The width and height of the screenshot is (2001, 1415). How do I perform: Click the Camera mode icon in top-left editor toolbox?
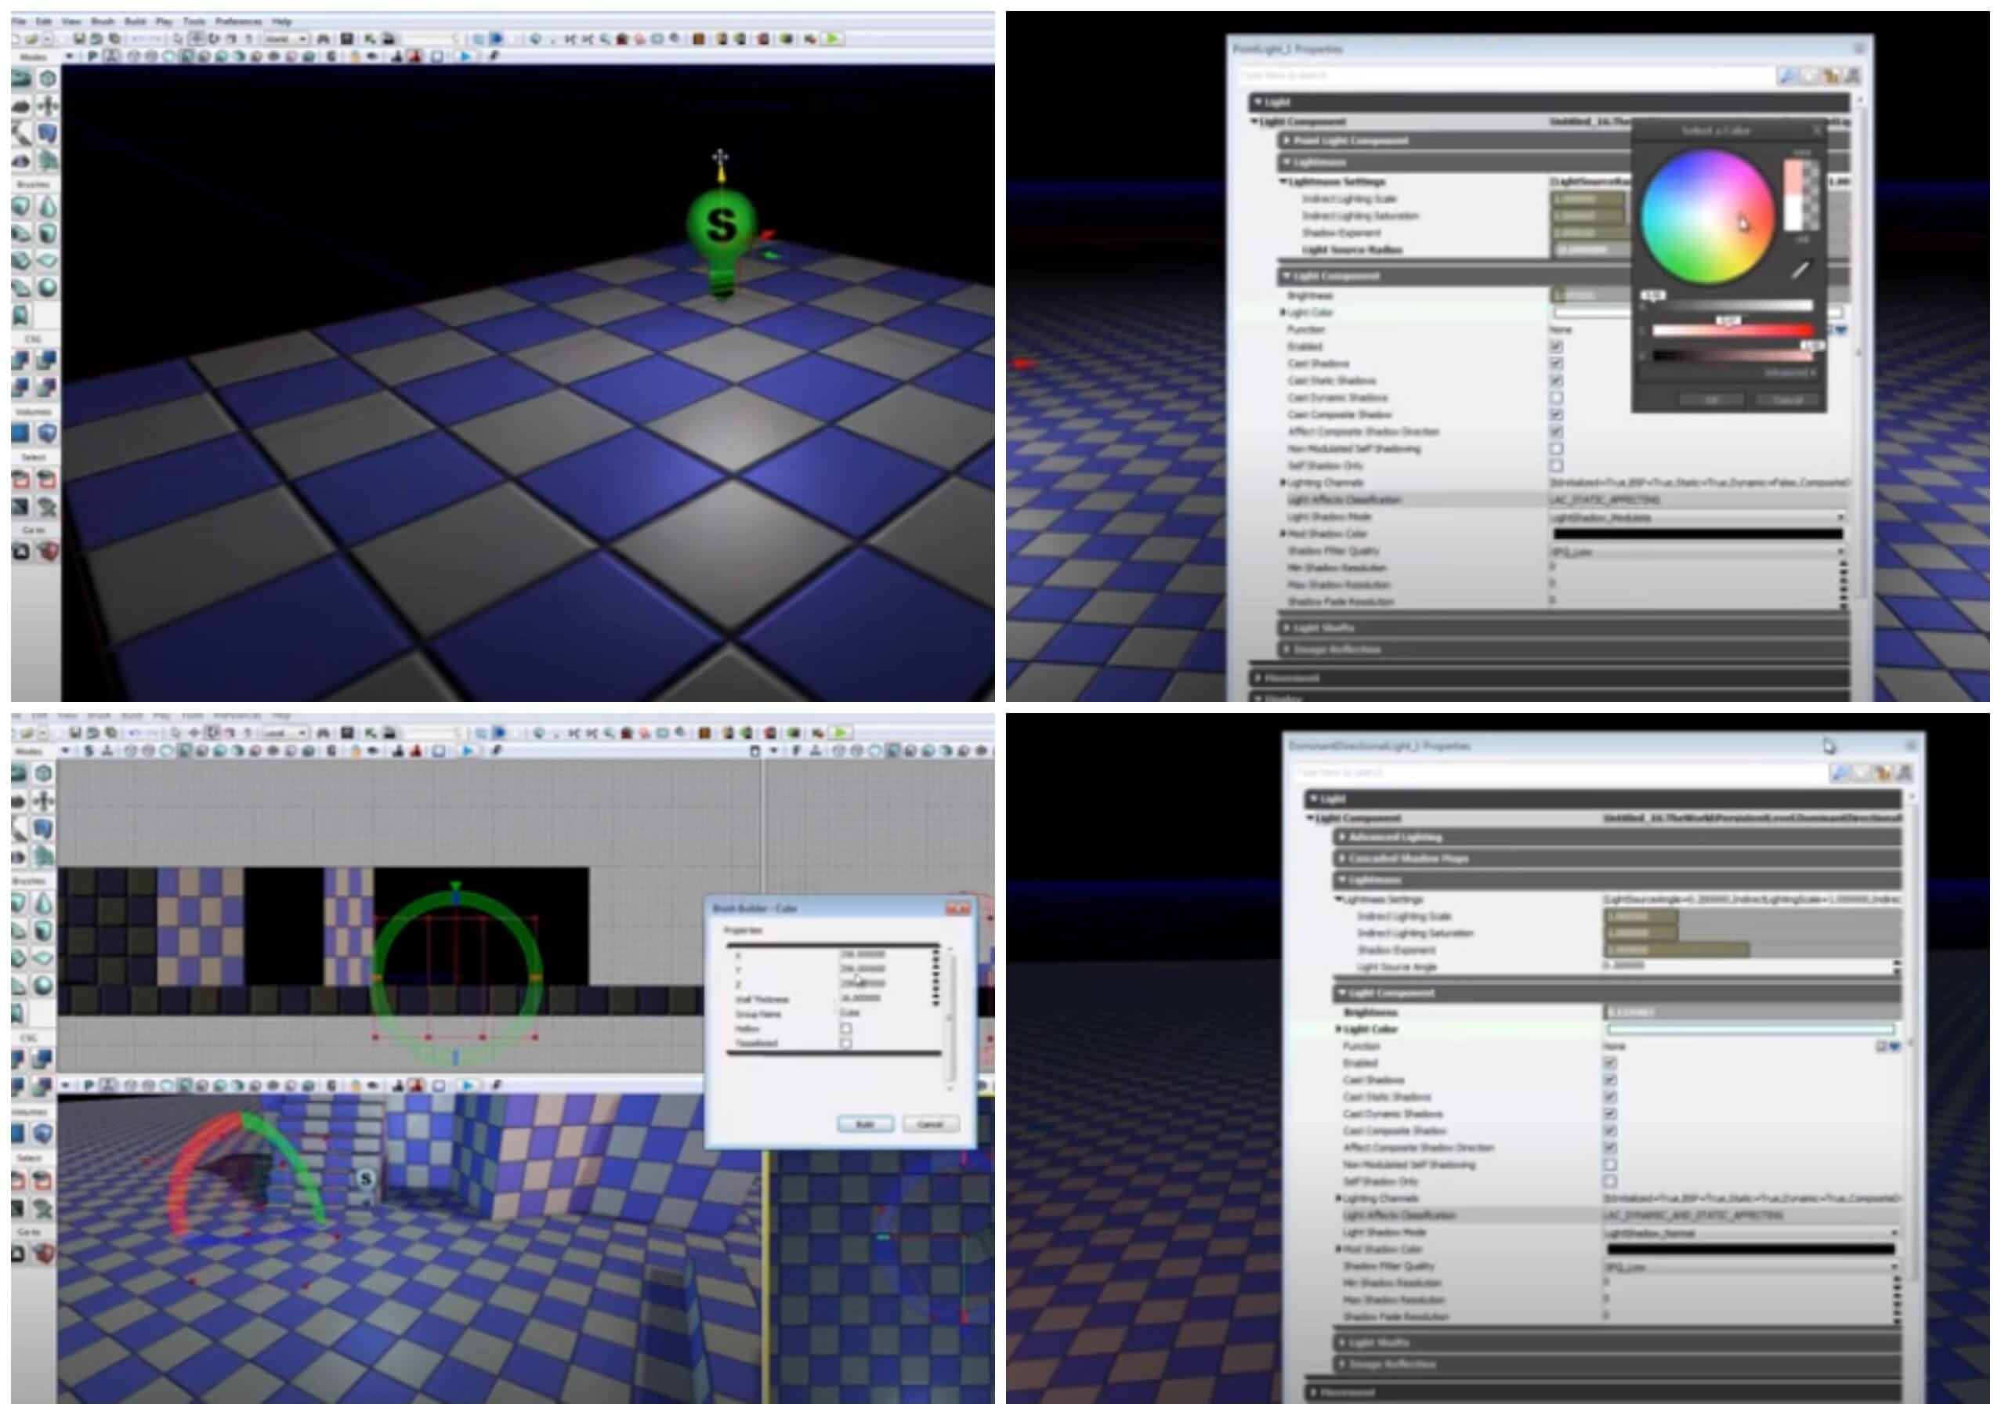(21, 78)
